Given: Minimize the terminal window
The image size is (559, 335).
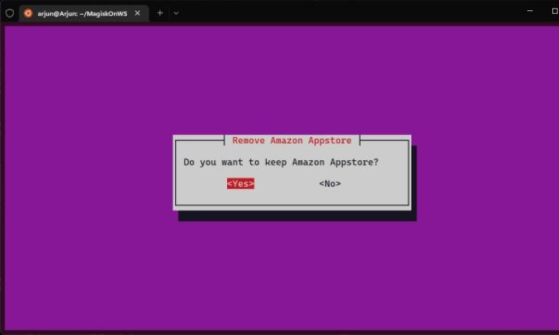Looking at the screenshot, I should click(530, 11).
